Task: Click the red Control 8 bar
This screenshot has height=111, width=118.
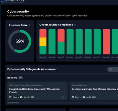Action: (x=106, y=42)
